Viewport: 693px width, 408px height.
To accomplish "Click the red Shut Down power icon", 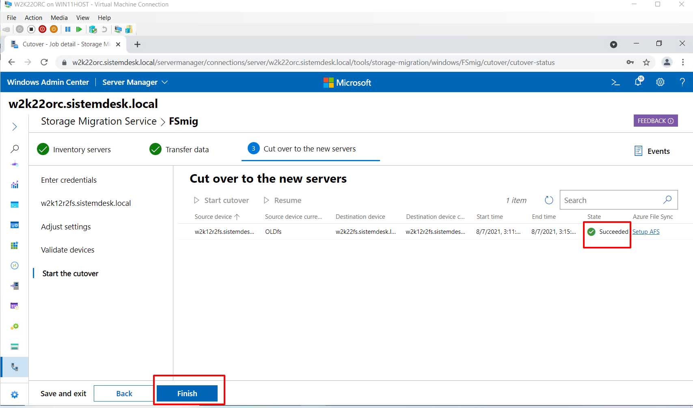I will pyautogui.click(x=42, y=29).
